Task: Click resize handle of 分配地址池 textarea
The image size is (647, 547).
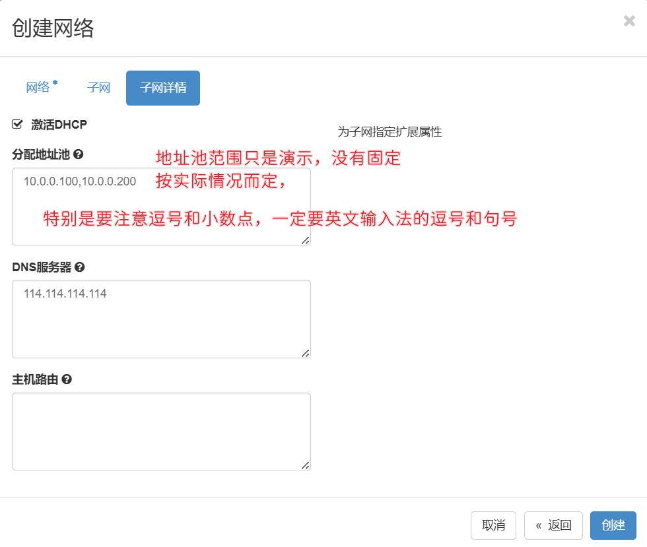Action: 306,241
